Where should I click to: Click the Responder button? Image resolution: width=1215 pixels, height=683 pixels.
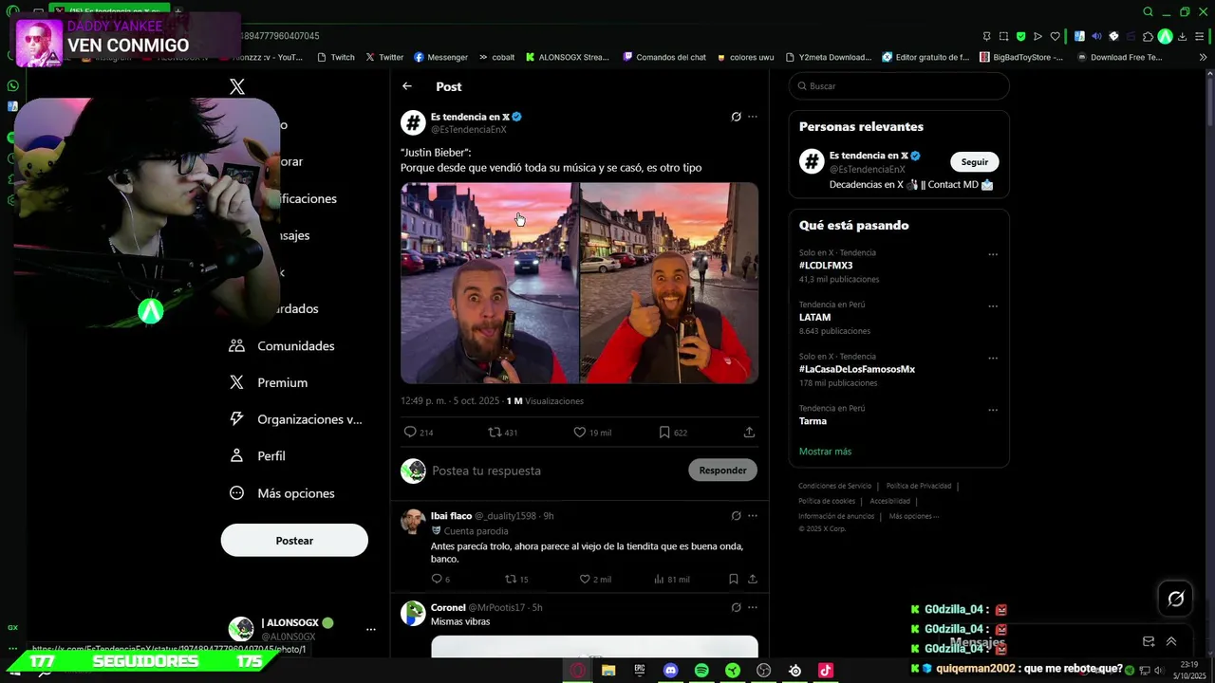click(x=722, y=471)
